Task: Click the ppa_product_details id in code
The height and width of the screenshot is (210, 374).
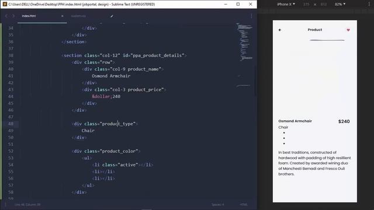Action: point(158,55)
